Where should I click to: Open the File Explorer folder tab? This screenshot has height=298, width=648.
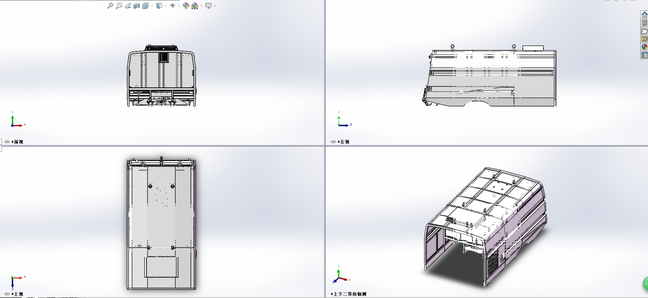tap(644, 31)
